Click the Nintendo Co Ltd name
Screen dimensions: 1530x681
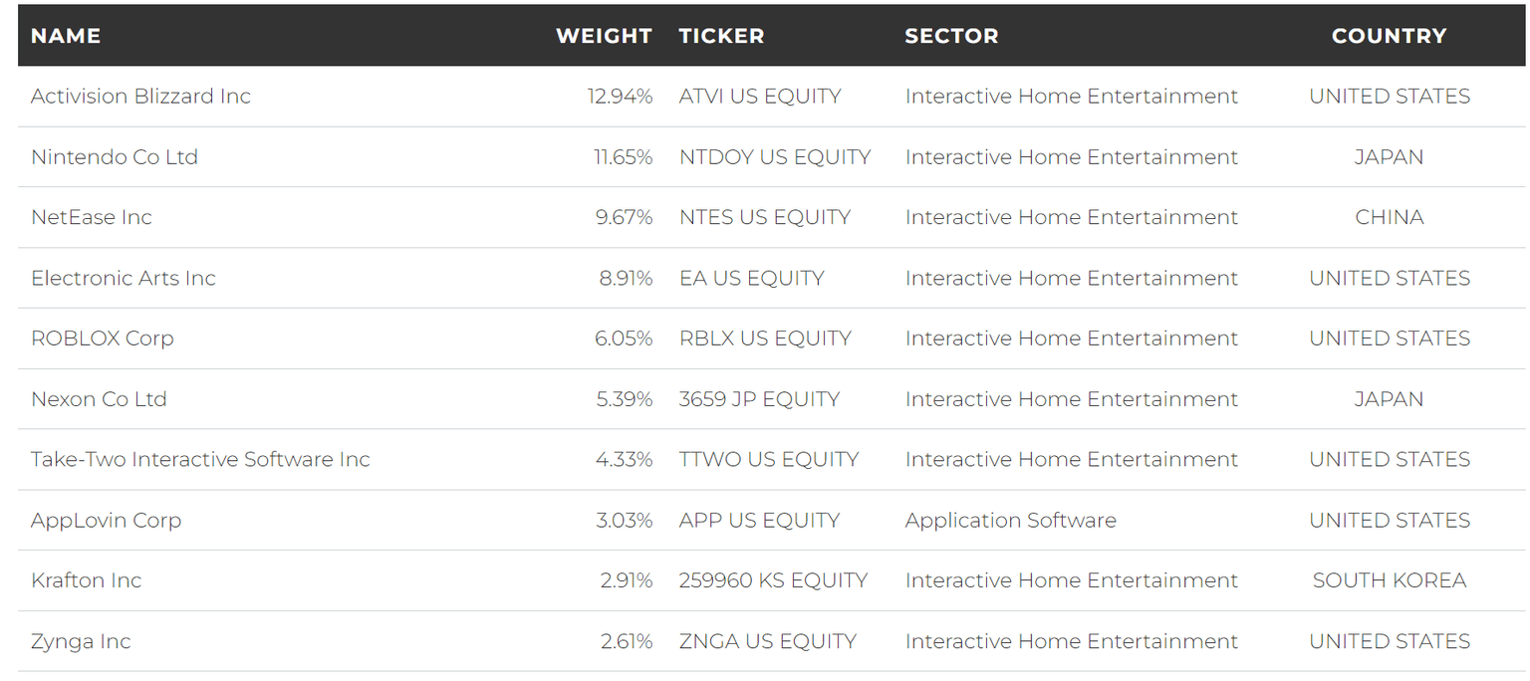(x=115, y=157)
